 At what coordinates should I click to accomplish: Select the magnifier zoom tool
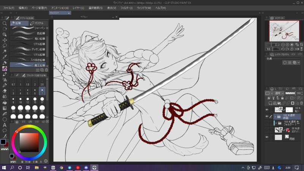(5, 23)
